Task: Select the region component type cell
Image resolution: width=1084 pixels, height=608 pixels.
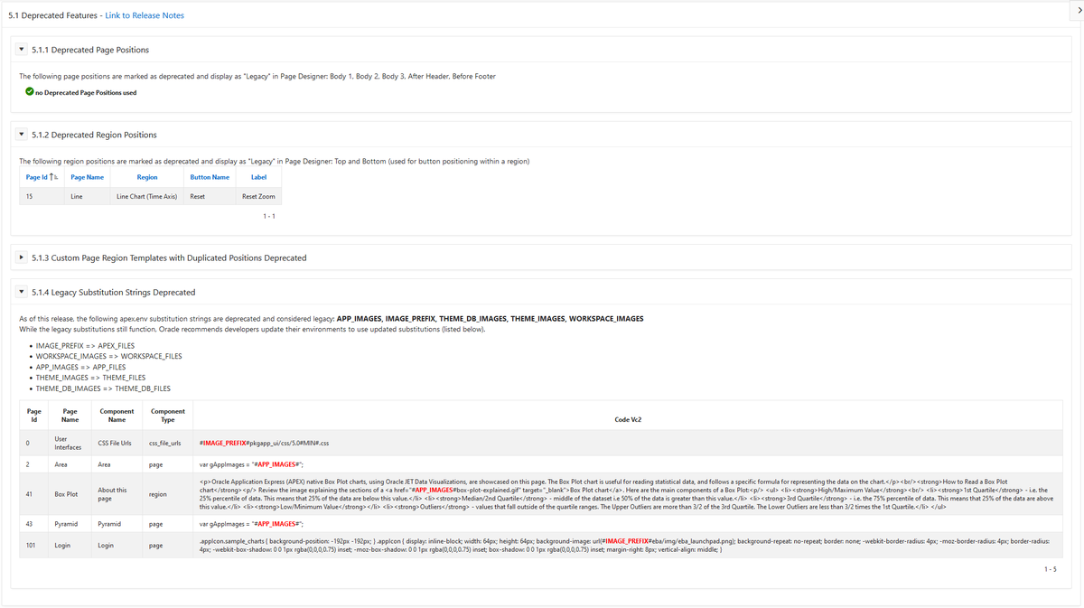Action: click(168, 494)
